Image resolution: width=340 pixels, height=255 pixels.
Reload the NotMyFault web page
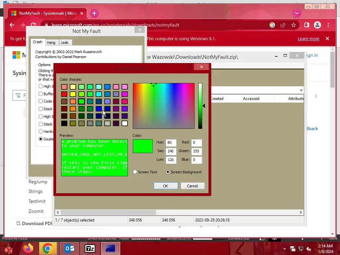pyautogui.click(x=33, y=24)
